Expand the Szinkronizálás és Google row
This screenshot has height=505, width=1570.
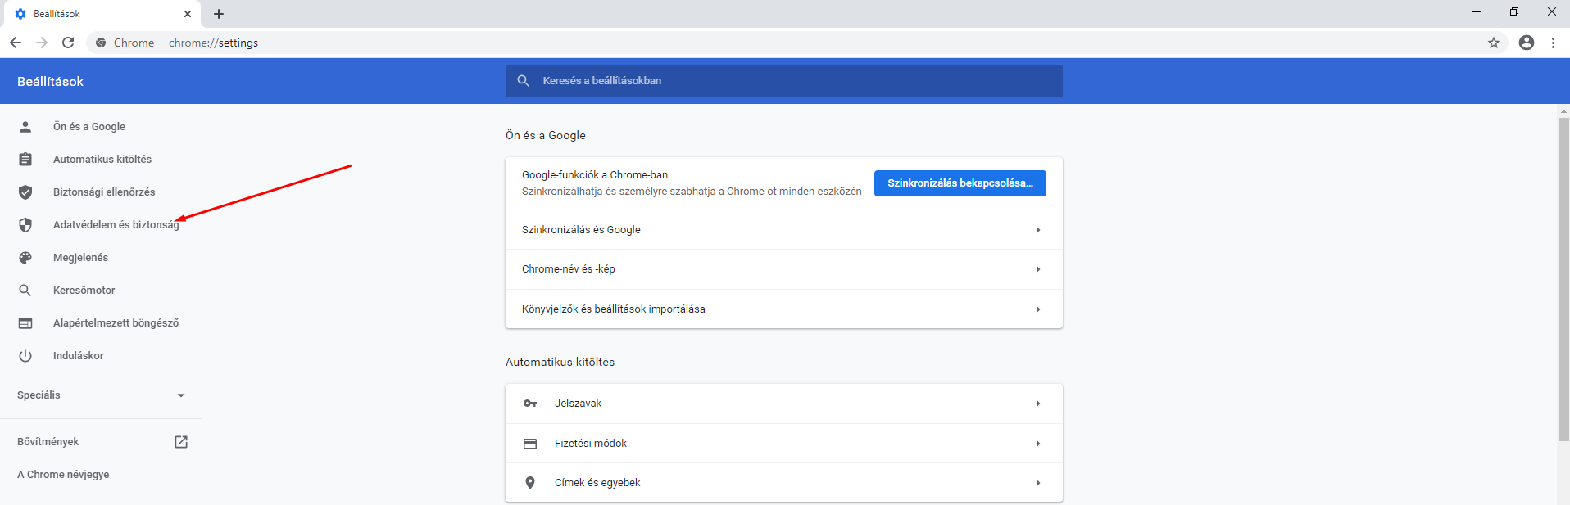[x=783, y=230]
